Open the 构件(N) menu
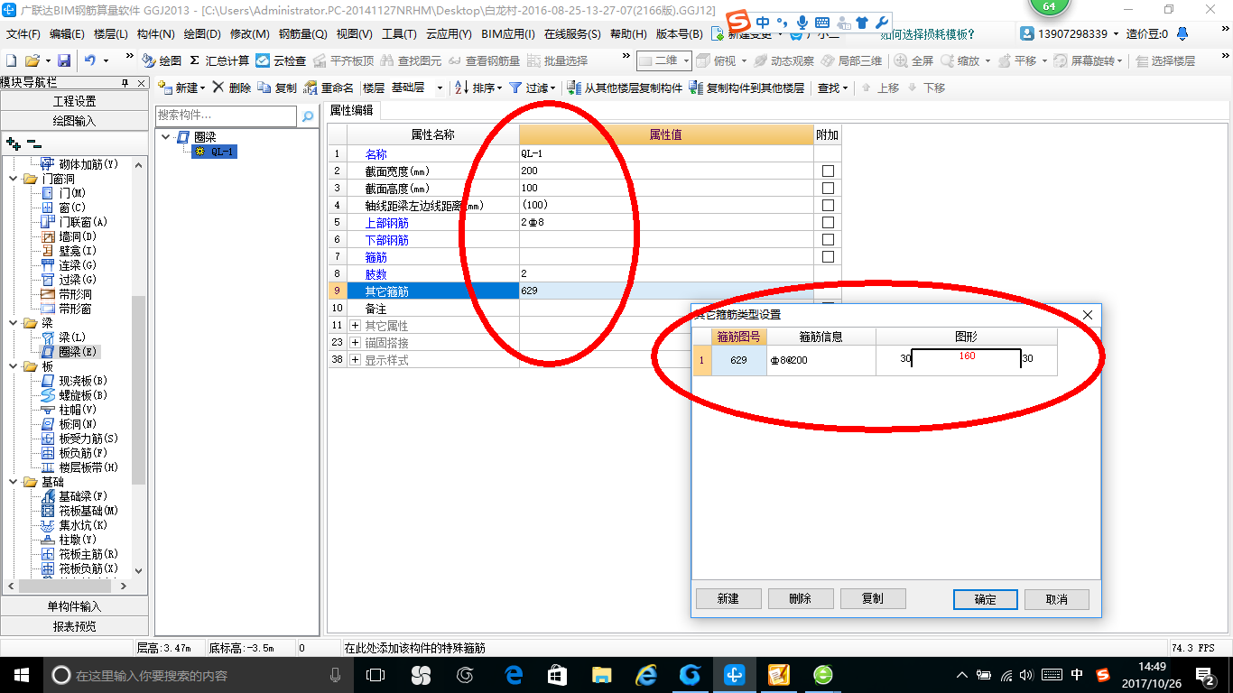This screenshot has width=1233, height=693. point(155,34)
